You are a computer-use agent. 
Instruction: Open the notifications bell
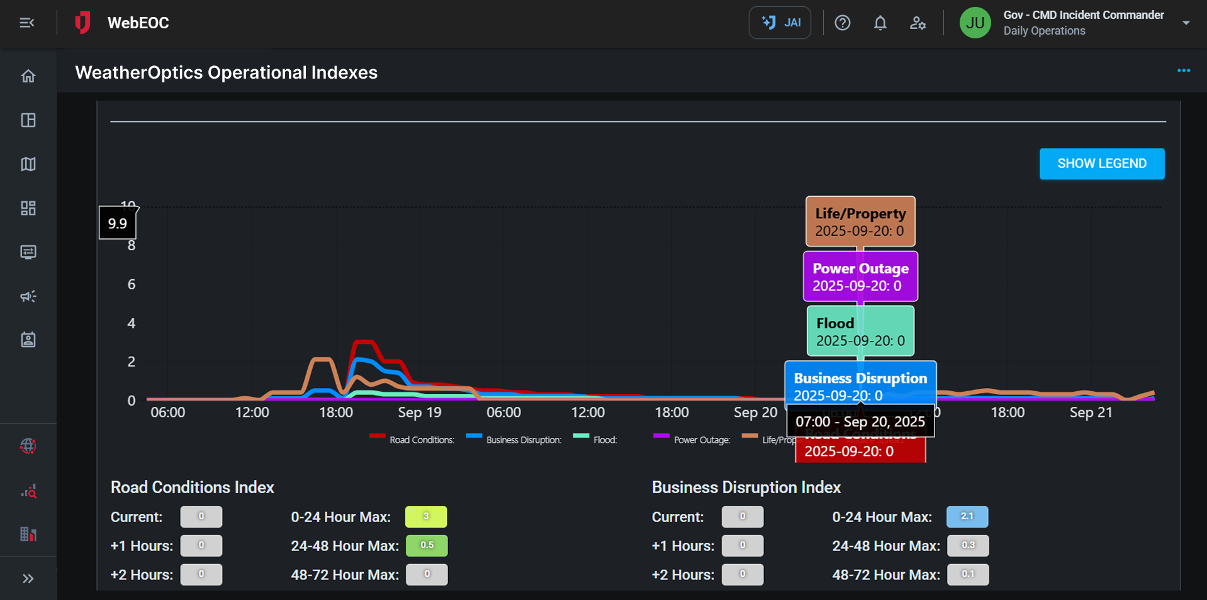tap(880, 23)
